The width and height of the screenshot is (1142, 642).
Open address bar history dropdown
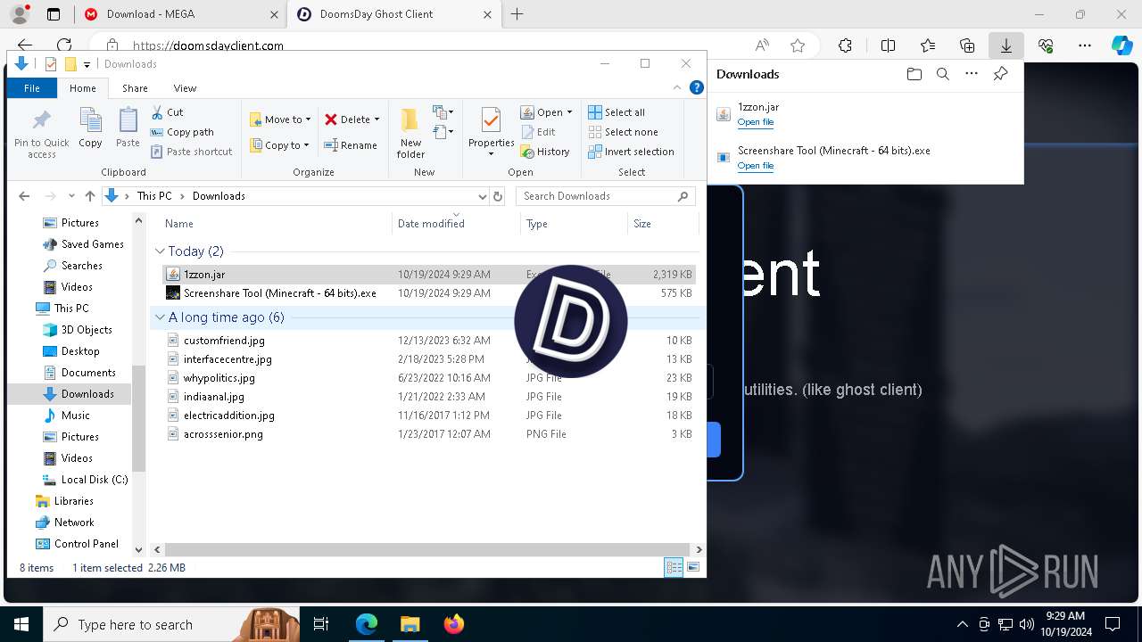click(483, 196)
